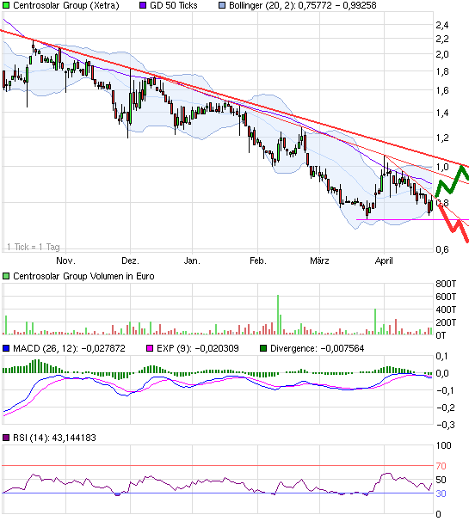Click the red 70 RSI level label

(441, 466)
